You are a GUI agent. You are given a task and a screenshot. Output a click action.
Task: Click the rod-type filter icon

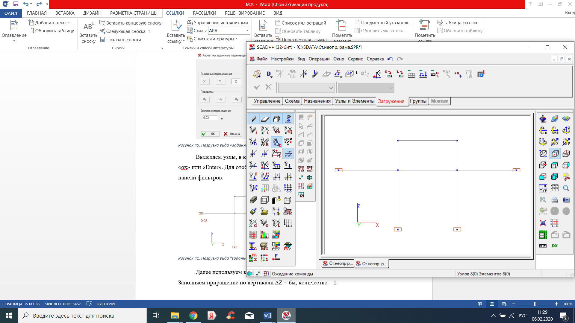253,119
